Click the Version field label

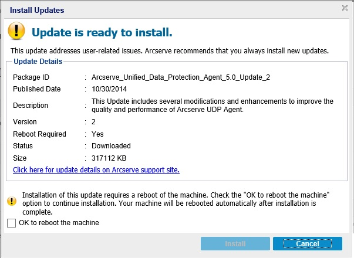pos(25,122)
